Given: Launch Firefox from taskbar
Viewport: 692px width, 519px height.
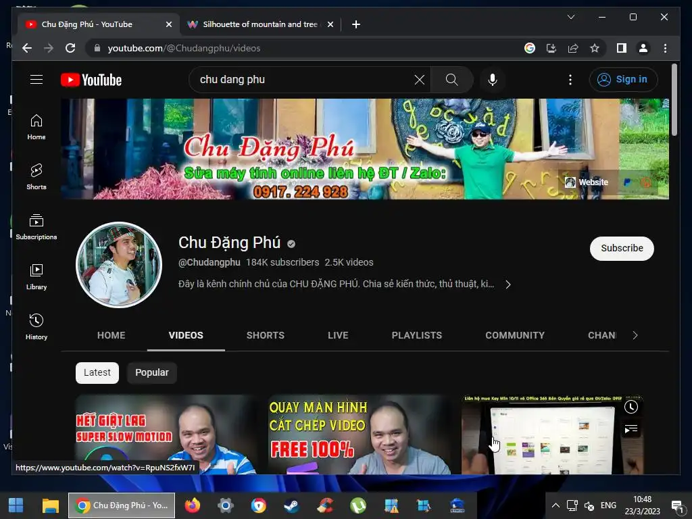Looking at the screenshot, I should 193,505.
